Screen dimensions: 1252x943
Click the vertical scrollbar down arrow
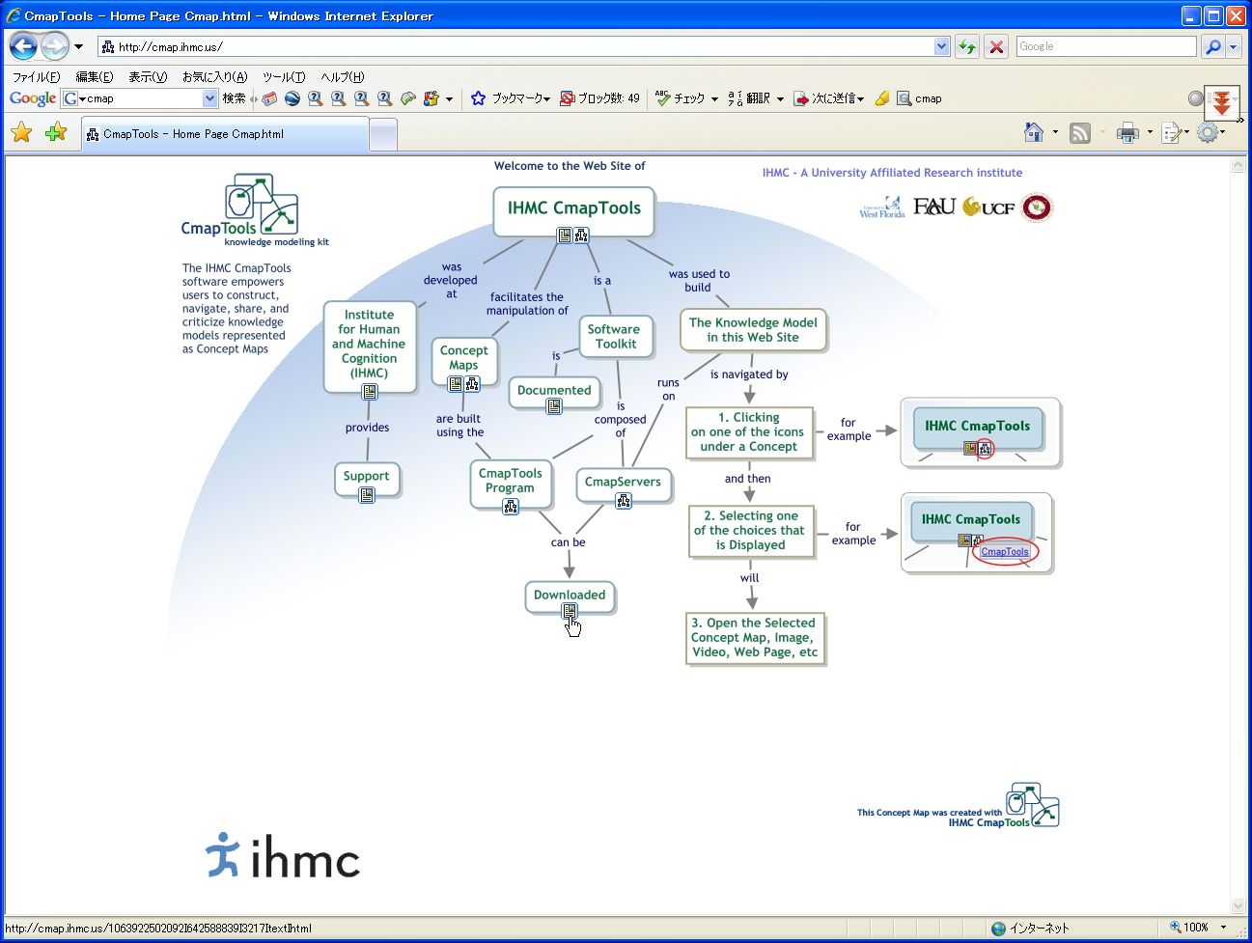1238,905
